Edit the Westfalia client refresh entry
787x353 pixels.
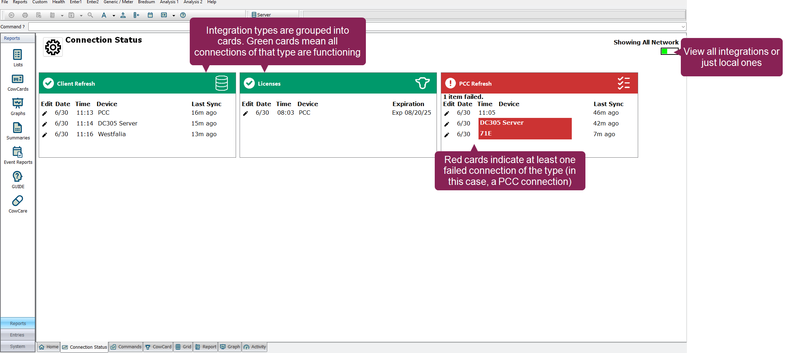45,135
